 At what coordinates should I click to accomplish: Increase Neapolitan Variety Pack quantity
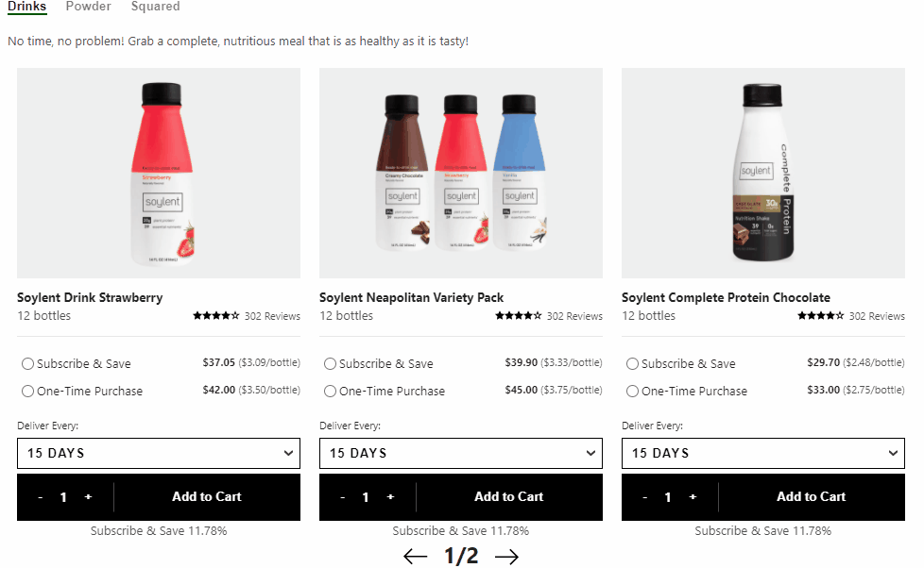pos(390,497)
